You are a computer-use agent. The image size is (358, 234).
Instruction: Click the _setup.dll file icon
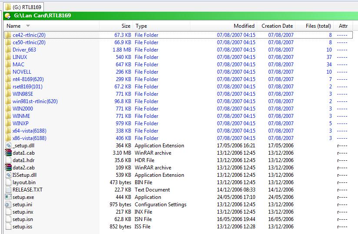[x=8, y=146]
